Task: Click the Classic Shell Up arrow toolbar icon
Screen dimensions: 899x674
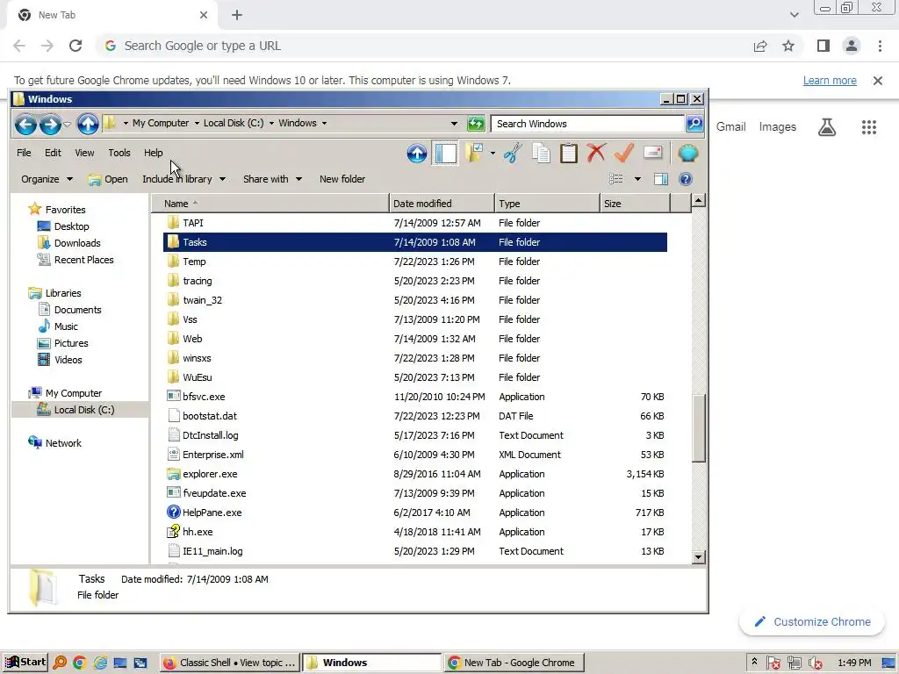Action: point(417,153)
